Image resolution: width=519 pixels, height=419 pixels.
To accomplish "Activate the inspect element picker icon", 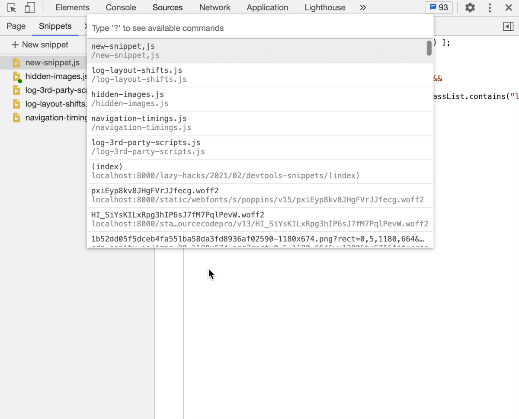I will point(12,8).
